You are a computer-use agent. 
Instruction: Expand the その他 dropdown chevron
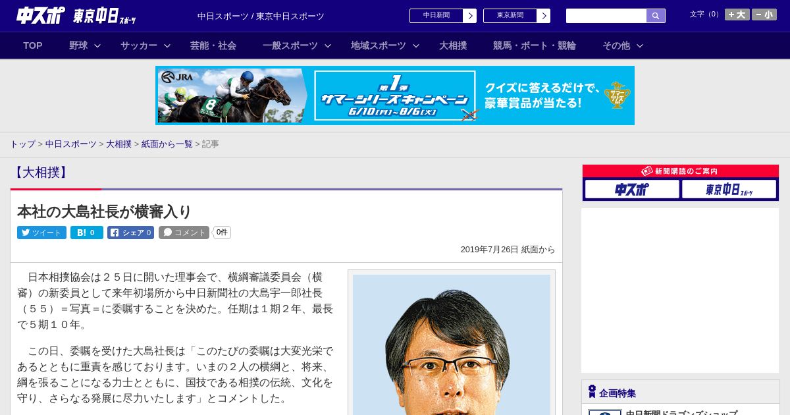pos(640,45)
